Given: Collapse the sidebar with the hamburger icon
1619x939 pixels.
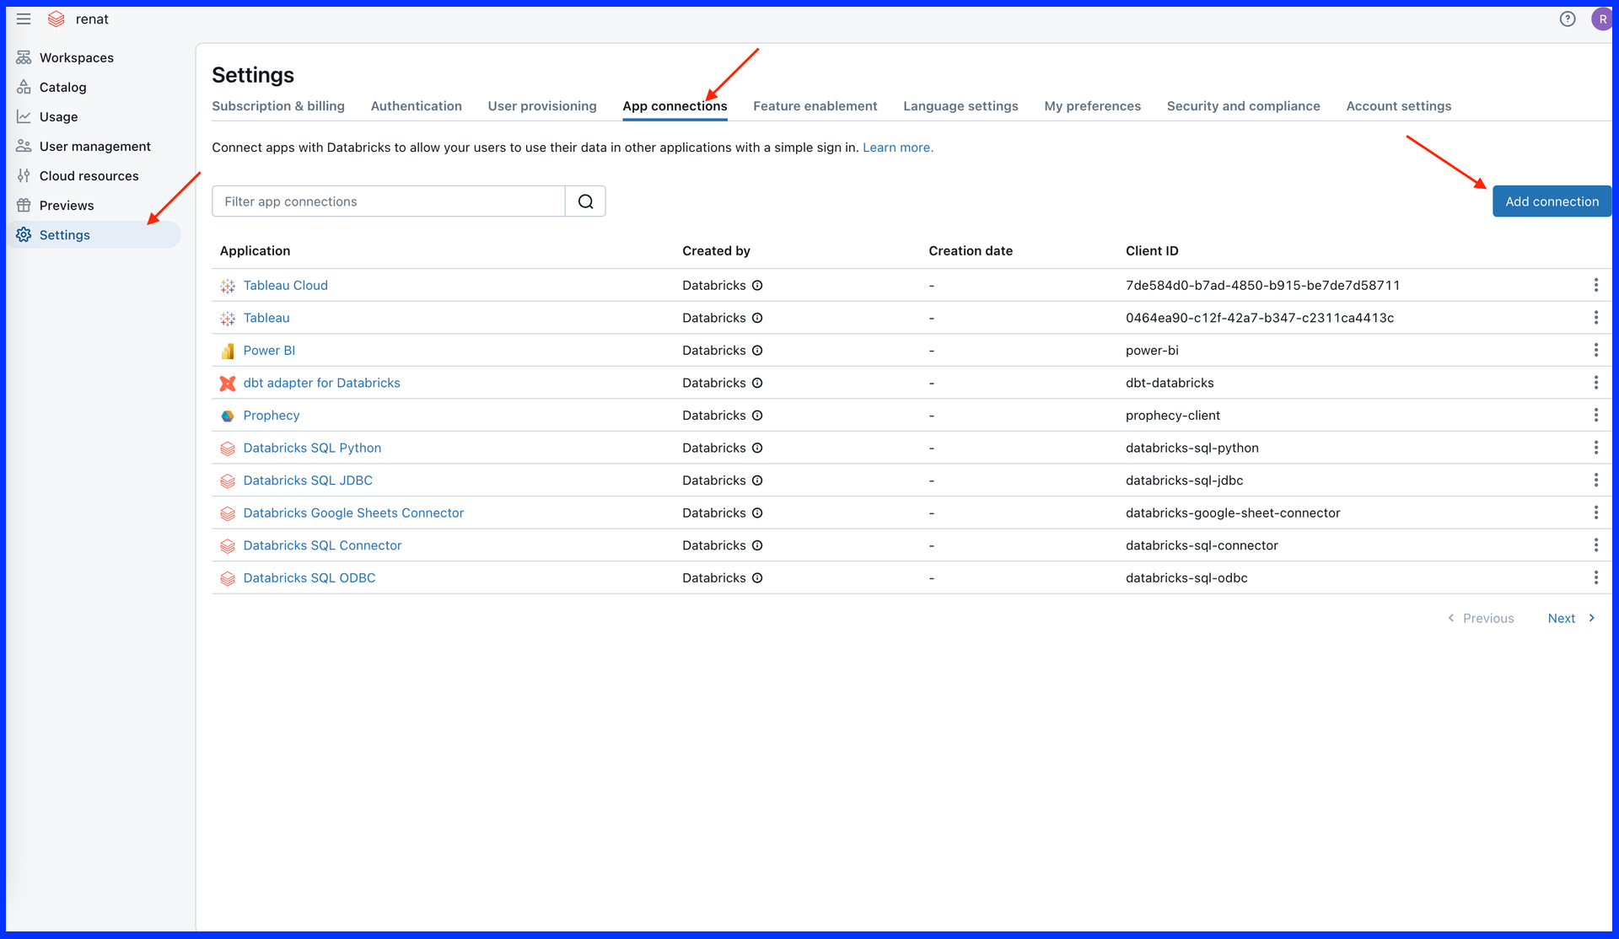Looking at the screenshot, I should coord(23,19).
